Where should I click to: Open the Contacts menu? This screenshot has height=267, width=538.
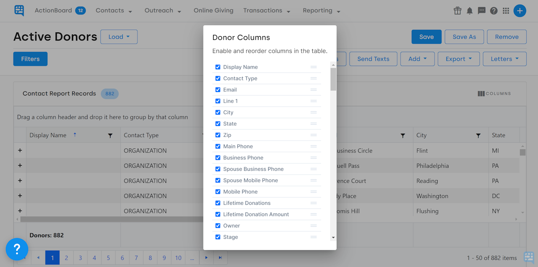113,11
